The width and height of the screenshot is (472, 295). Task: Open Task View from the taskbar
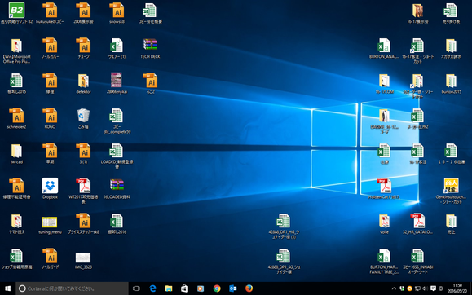tap(136, 288)
